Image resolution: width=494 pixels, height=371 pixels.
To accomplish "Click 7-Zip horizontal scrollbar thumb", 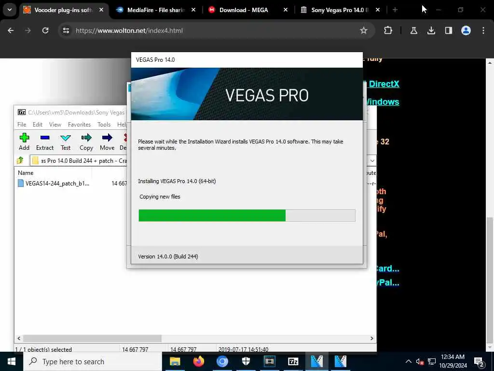I will (x=92, y=338).
